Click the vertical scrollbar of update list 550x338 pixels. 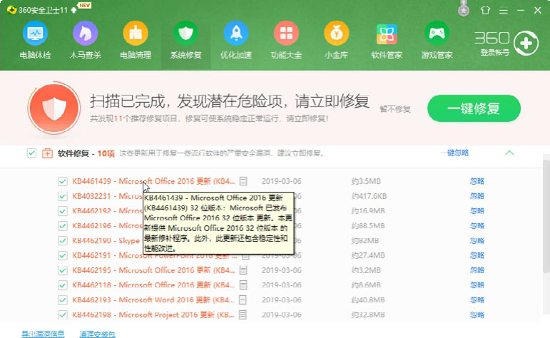[546, 214]
